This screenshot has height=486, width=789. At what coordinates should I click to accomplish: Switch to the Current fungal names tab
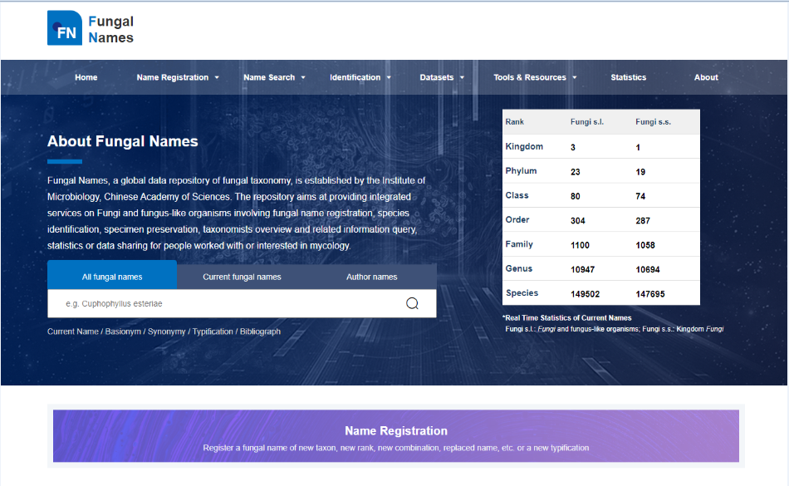click(242, 277)
